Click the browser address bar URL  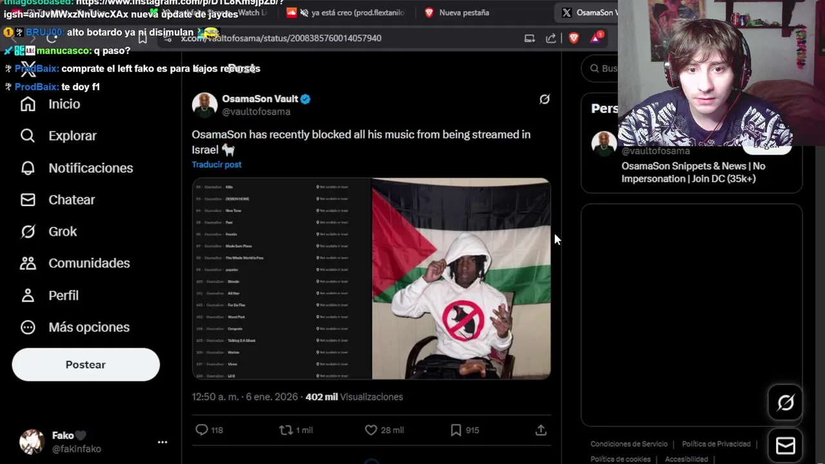click(x=281, y=38)
